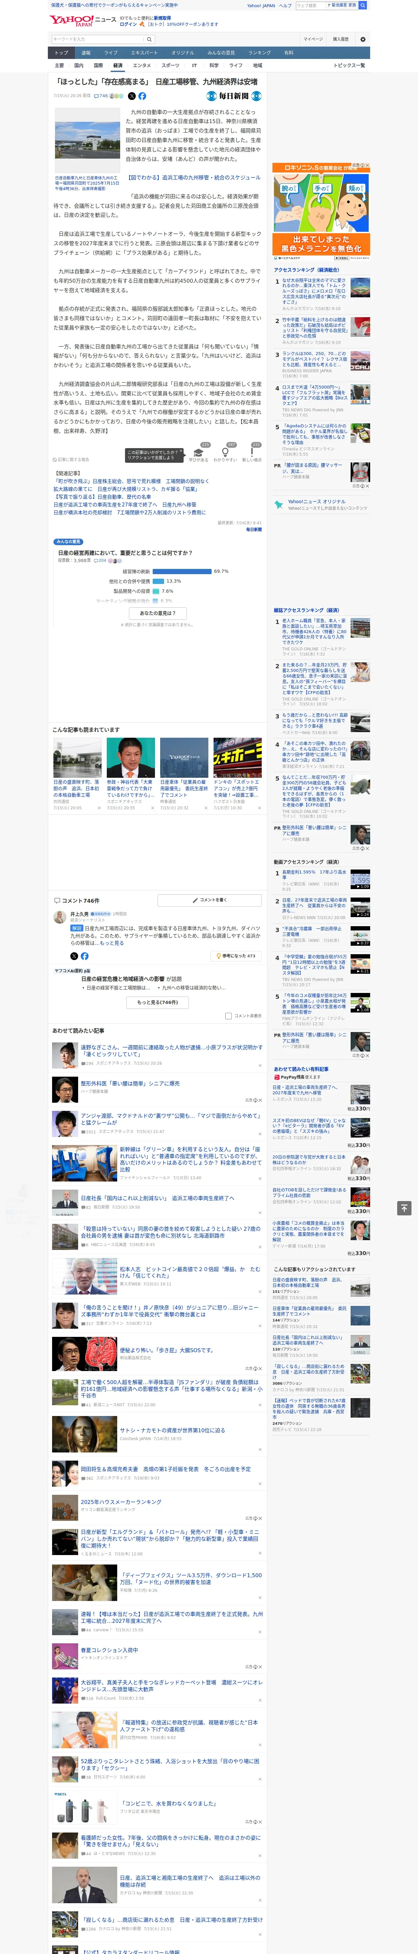Focus the ウェブ検索 input field
The image size is (418, 1954).
[x=310, y=5]
